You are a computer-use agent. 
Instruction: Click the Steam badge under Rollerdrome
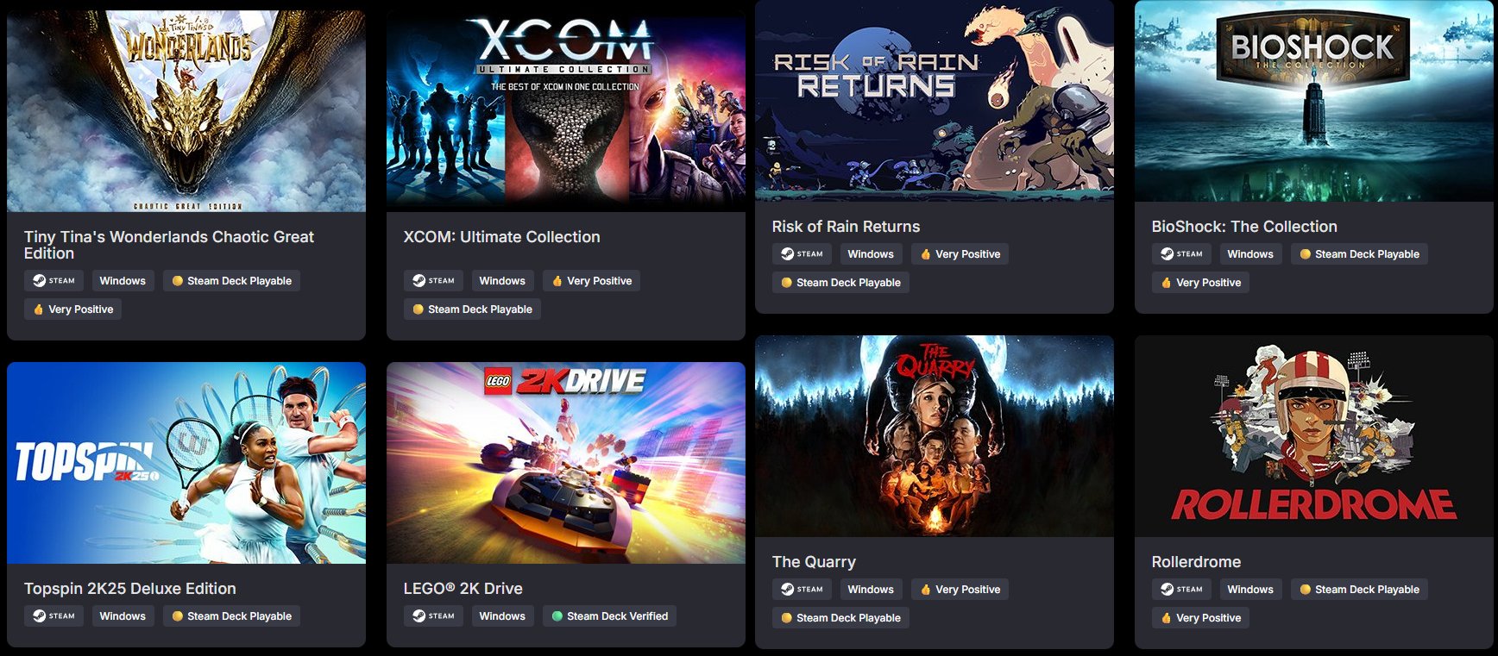pos(1181,590)
